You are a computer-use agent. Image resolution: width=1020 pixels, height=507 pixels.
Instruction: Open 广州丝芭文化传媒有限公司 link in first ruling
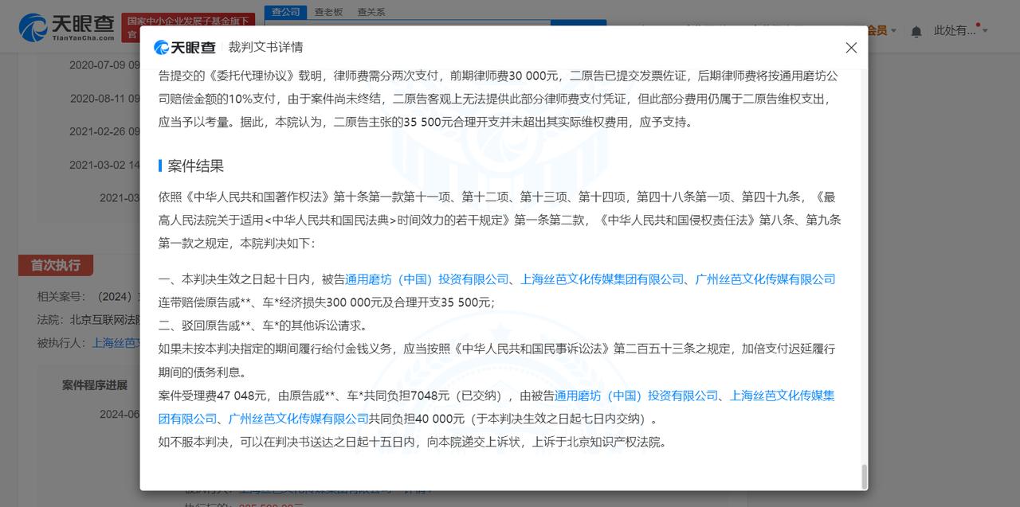tap(766, 279)
